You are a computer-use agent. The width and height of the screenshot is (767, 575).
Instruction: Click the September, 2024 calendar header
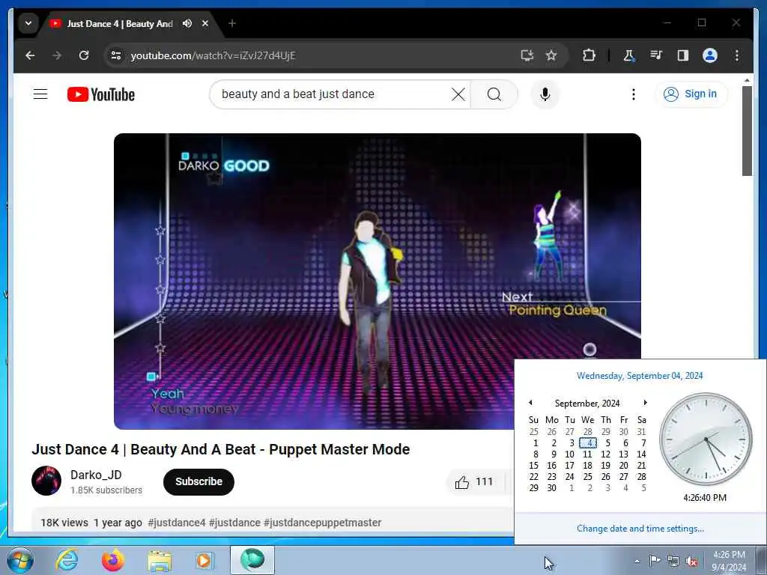pos(587,404)
